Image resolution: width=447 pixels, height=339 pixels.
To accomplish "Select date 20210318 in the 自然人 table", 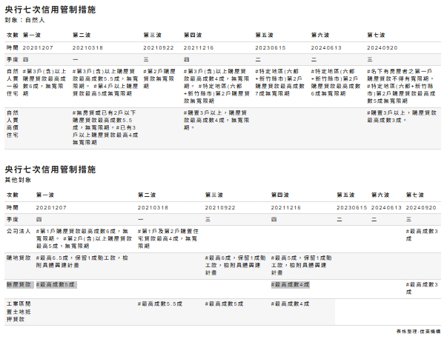I will click(x=87, y=48).
